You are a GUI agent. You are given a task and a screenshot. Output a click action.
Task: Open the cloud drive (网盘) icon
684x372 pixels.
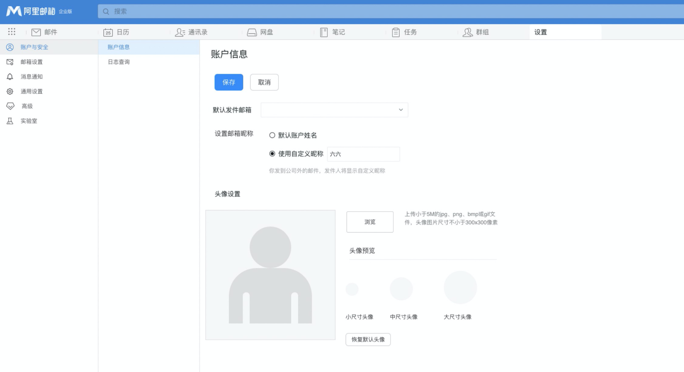click(x=252, y=32)
